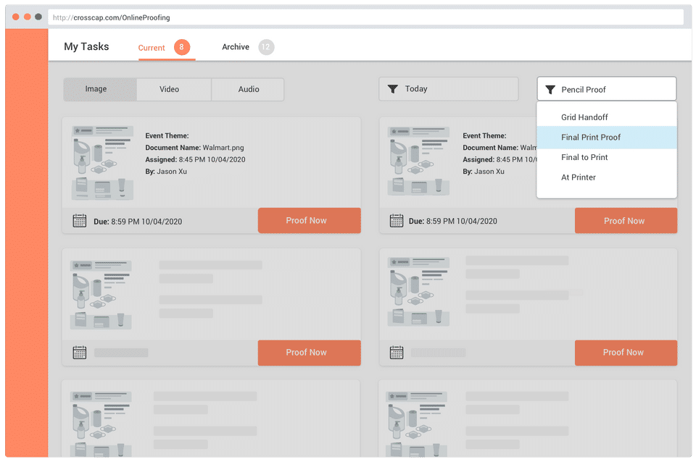Image resolution: width=696 pixels, height=462 pixels.
Task: Open the first Walmart.png document thumbnail
Action: pos(102,163)
